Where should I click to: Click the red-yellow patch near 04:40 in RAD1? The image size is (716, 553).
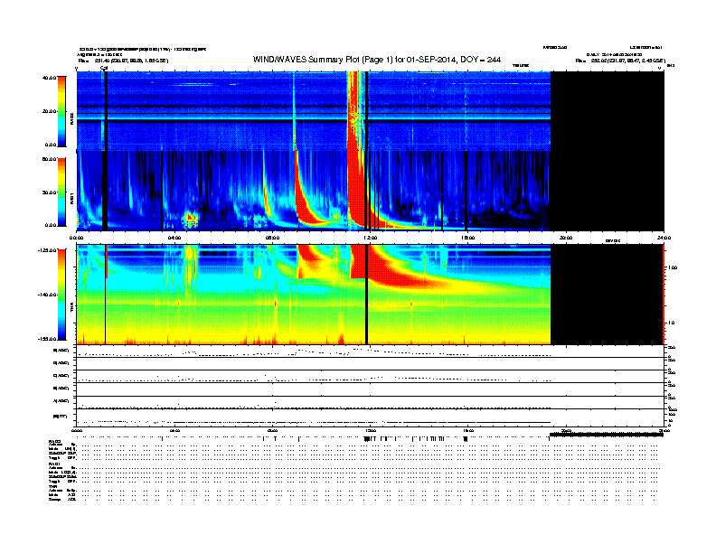pyautogui.click(x=190, y=220)
